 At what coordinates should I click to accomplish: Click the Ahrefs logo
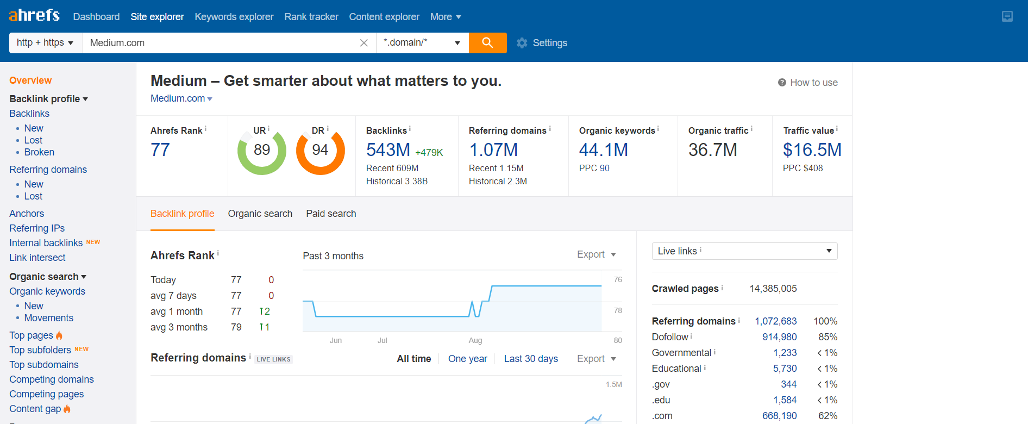pyautogui.click(x=34, y=15)
